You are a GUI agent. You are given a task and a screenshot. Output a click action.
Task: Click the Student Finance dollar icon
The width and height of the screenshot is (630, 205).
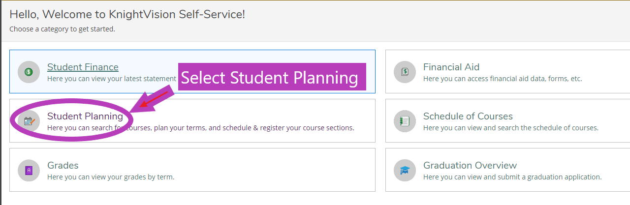point(29,72)
